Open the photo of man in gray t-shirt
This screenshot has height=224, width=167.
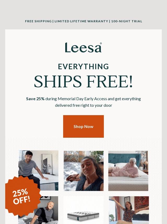(x=38, y=170)
